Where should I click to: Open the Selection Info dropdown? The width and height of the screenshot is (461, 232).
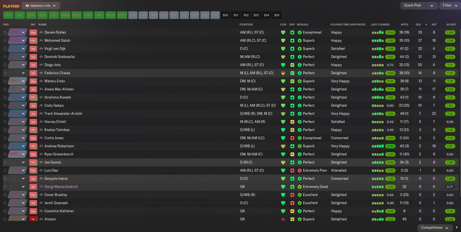(x=41, y=6)
